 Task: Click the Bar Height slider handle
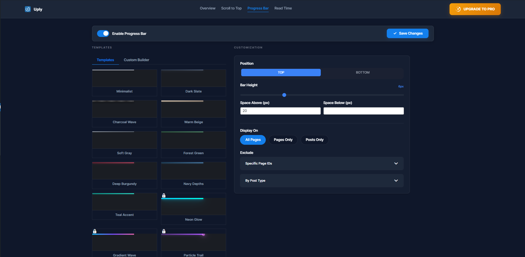coord(284,95)
